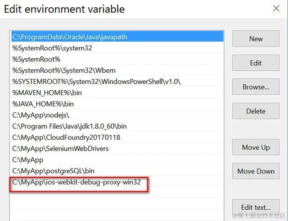Select %SystemRoot%\System32\Wbem entry
The image size is (288, 221).
(117, 70)
